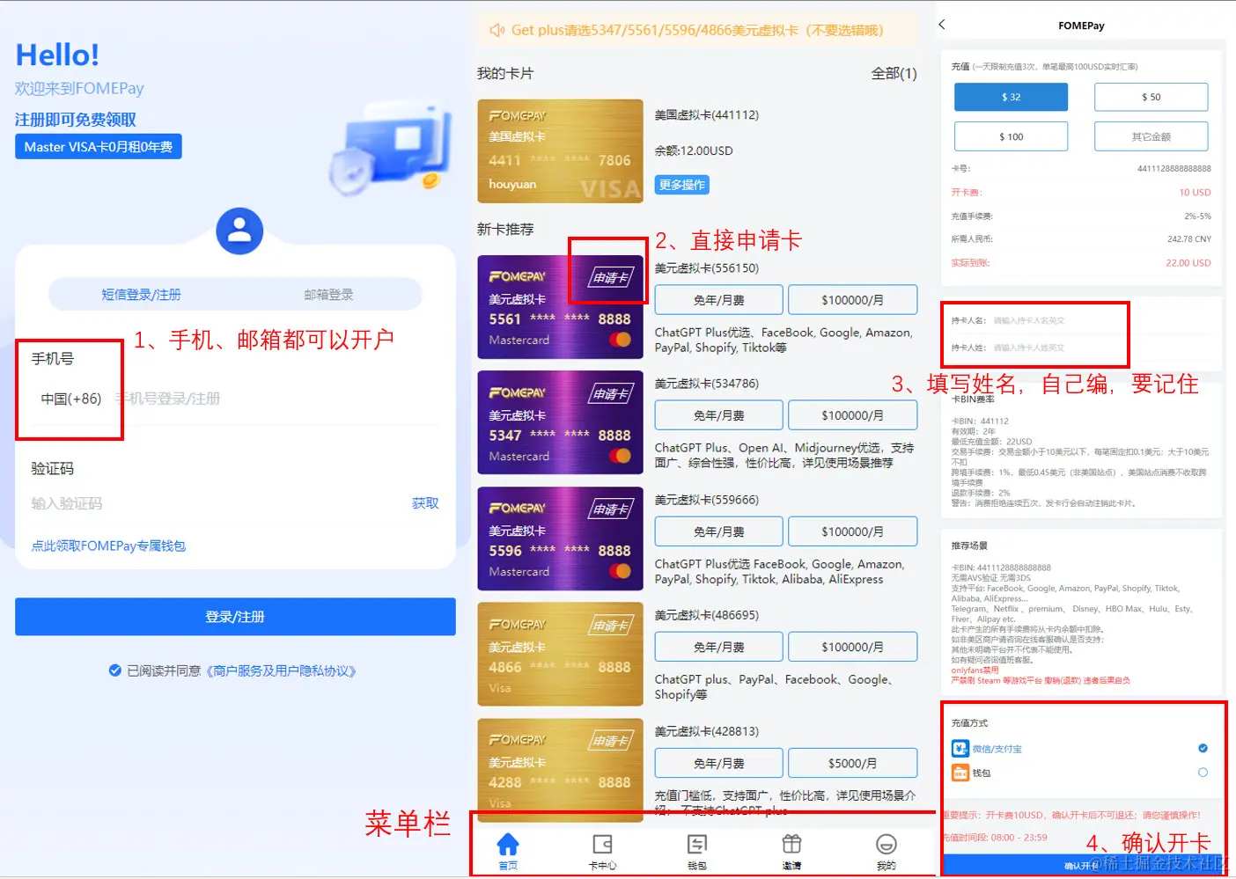The image size is (1236, 879).
Task: Tap 申请卡 on the 5561 Mastercard
Action: pos(611,278)
